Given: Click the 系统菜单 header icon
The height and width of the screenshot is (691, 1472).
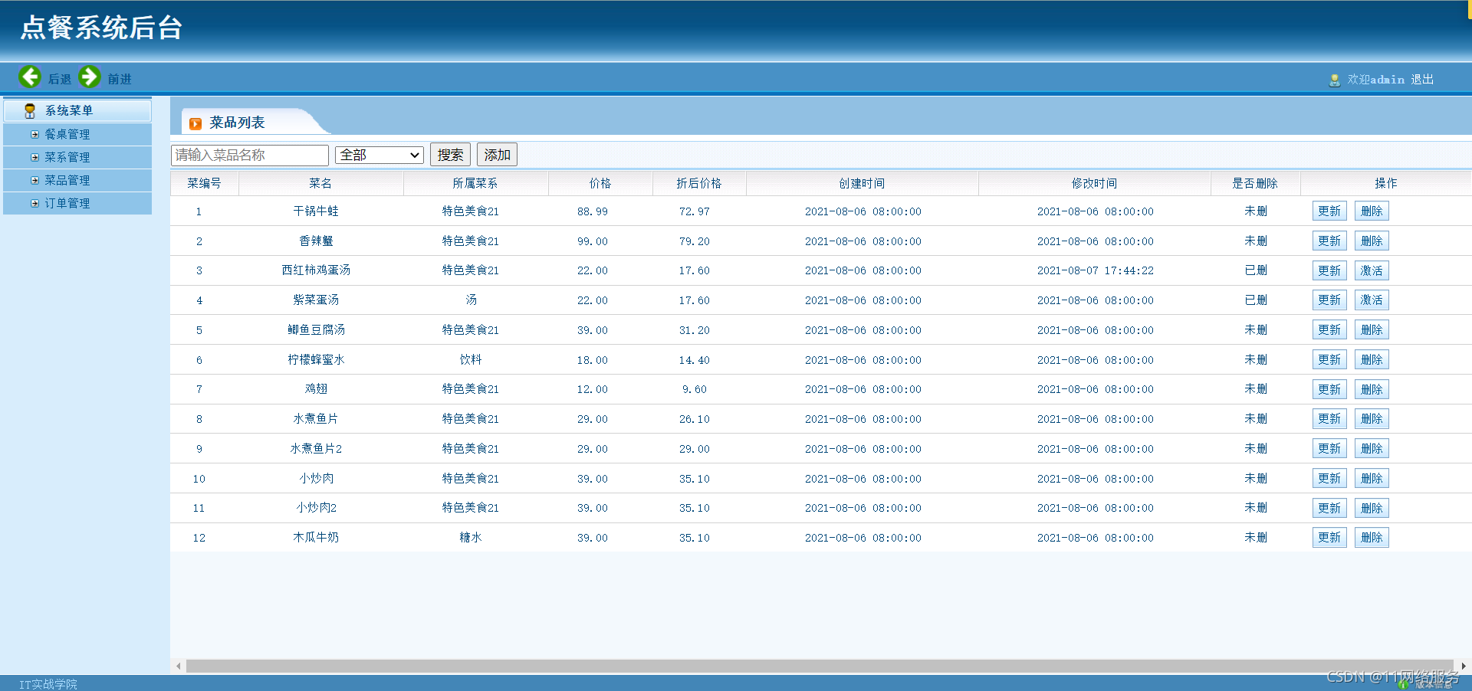Looking at the screenshot, I should click(30, 111).
